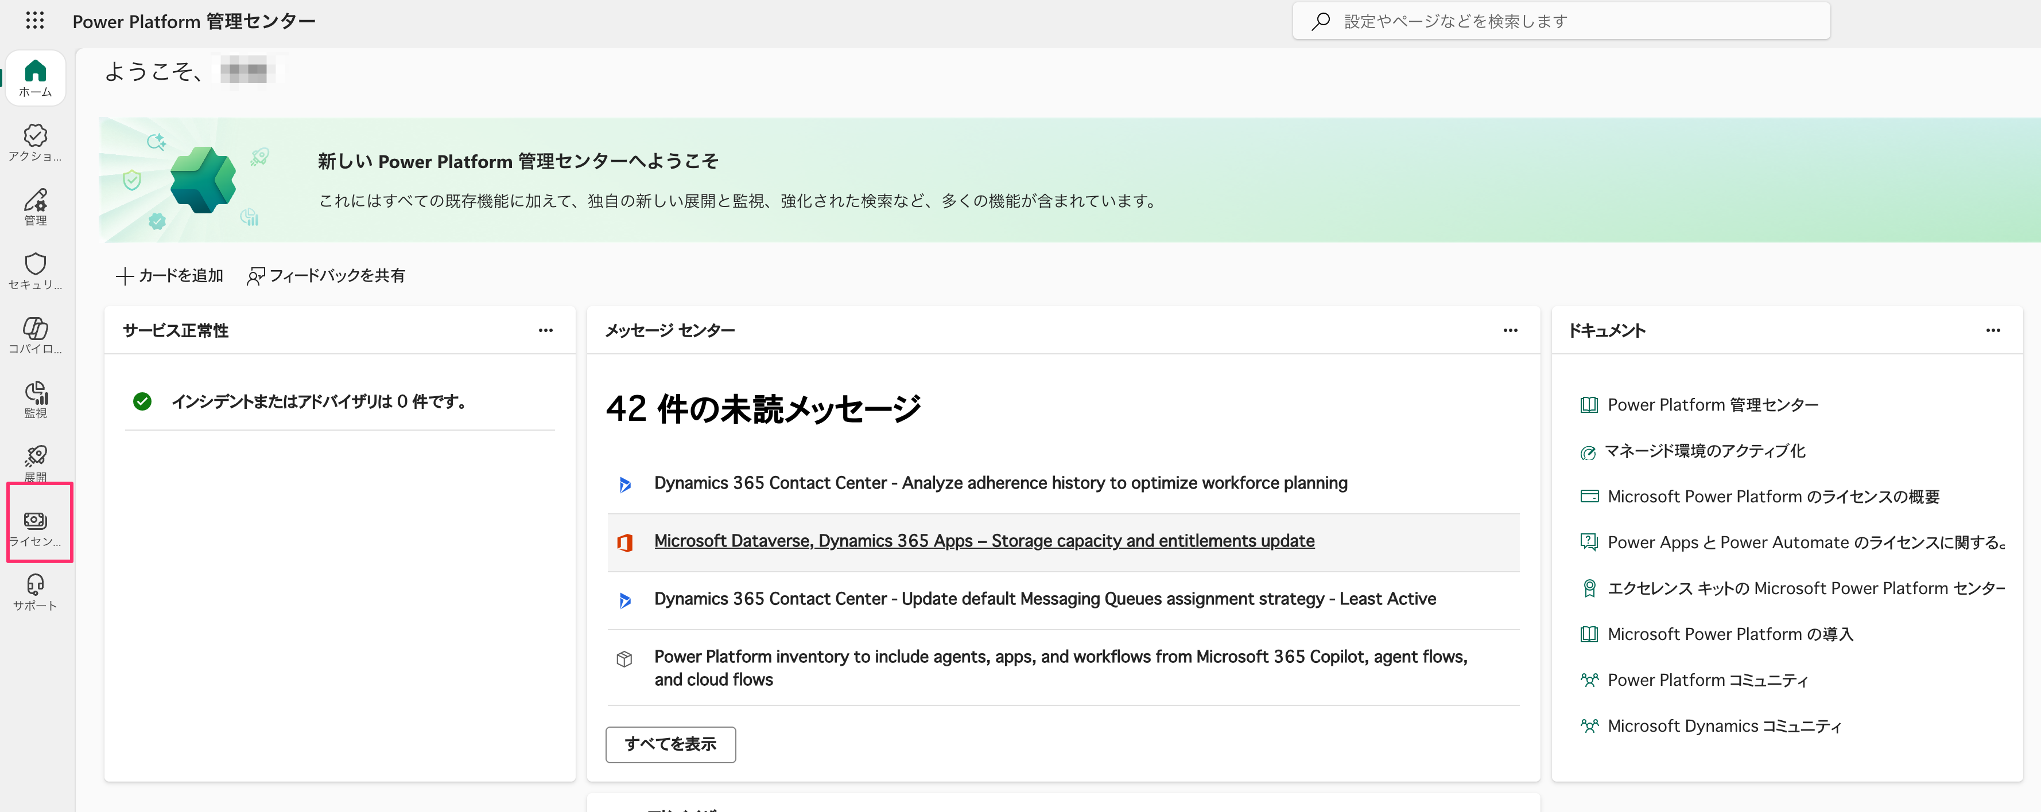Image resolution: width=2041 pixels, height=812 pixels.
Task: Open 展開 rocket icon in sidebar
Action: 36,462
